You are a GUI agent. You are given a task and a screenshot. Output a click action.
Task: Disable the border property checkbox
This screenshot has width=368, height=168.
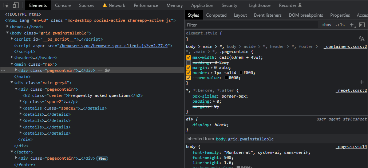189,73
